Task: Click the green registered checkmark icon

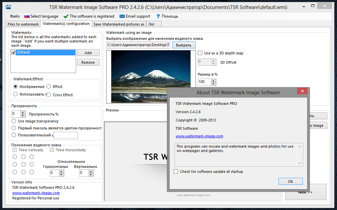Action: pyautogui.click(x=66, y=16)
